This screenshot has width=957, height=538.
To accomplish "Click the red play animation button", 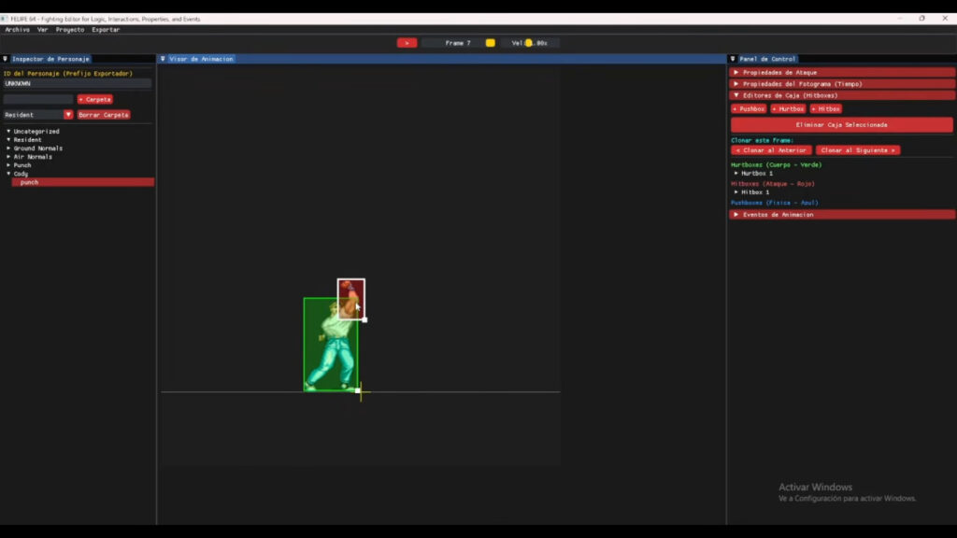I will [407, 43].
